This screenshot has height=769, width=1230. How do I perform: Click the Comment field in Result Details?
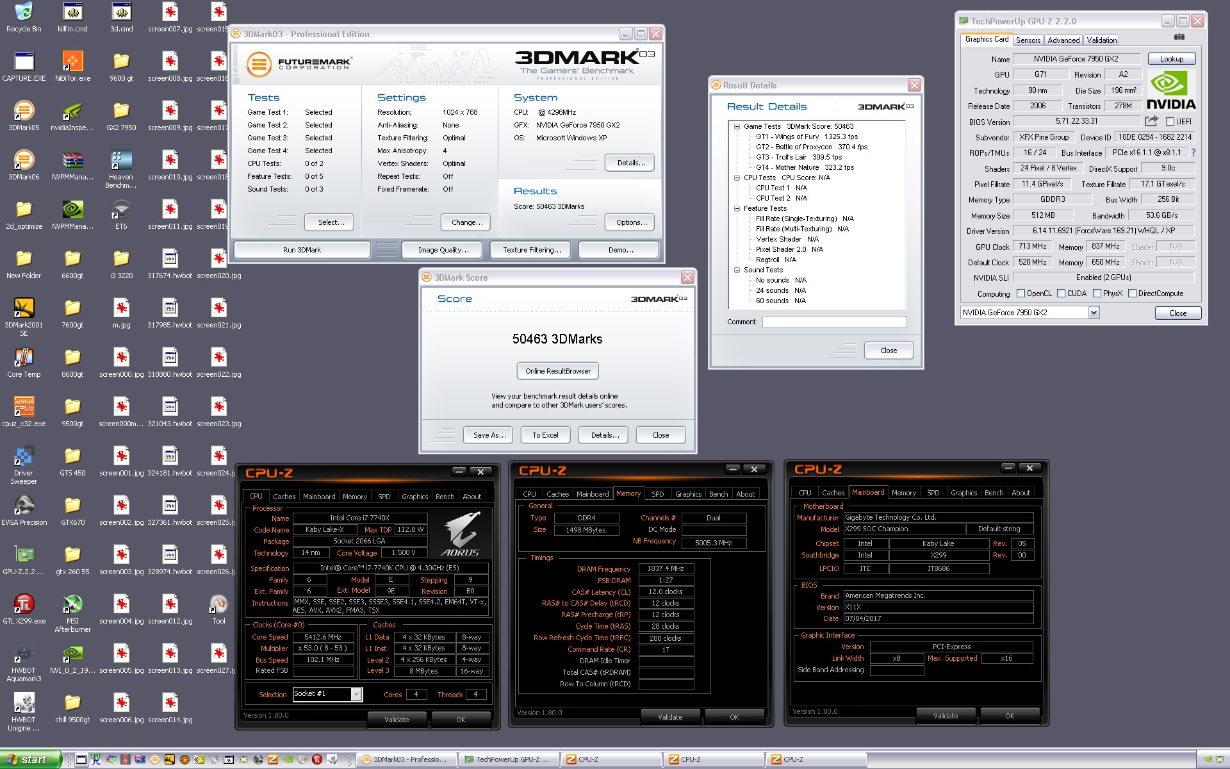tap(834, 322)
